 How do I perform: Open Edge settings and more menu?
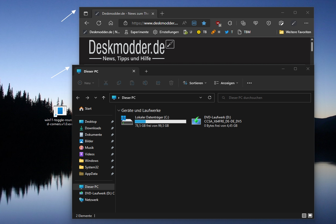(306, 23)
